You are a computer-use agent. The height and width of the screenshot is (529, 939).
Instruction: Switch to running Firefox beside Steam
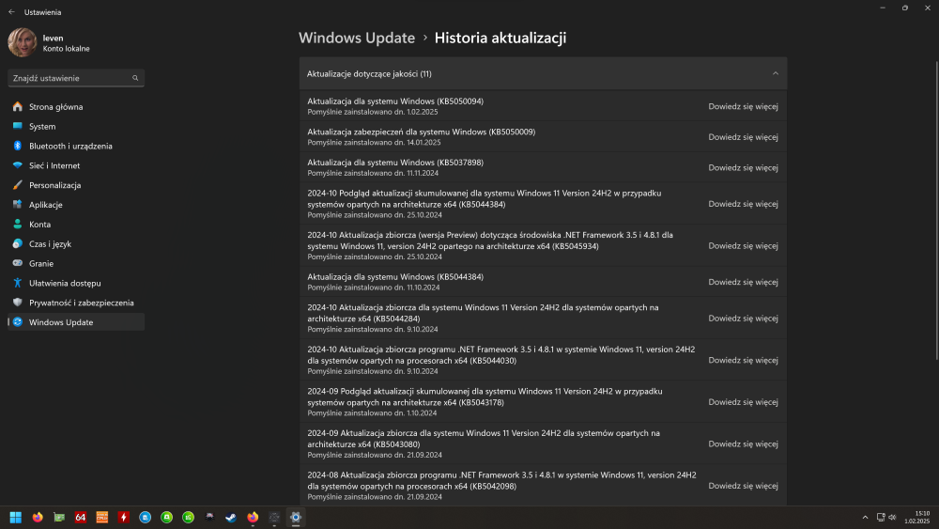point(253,517)
